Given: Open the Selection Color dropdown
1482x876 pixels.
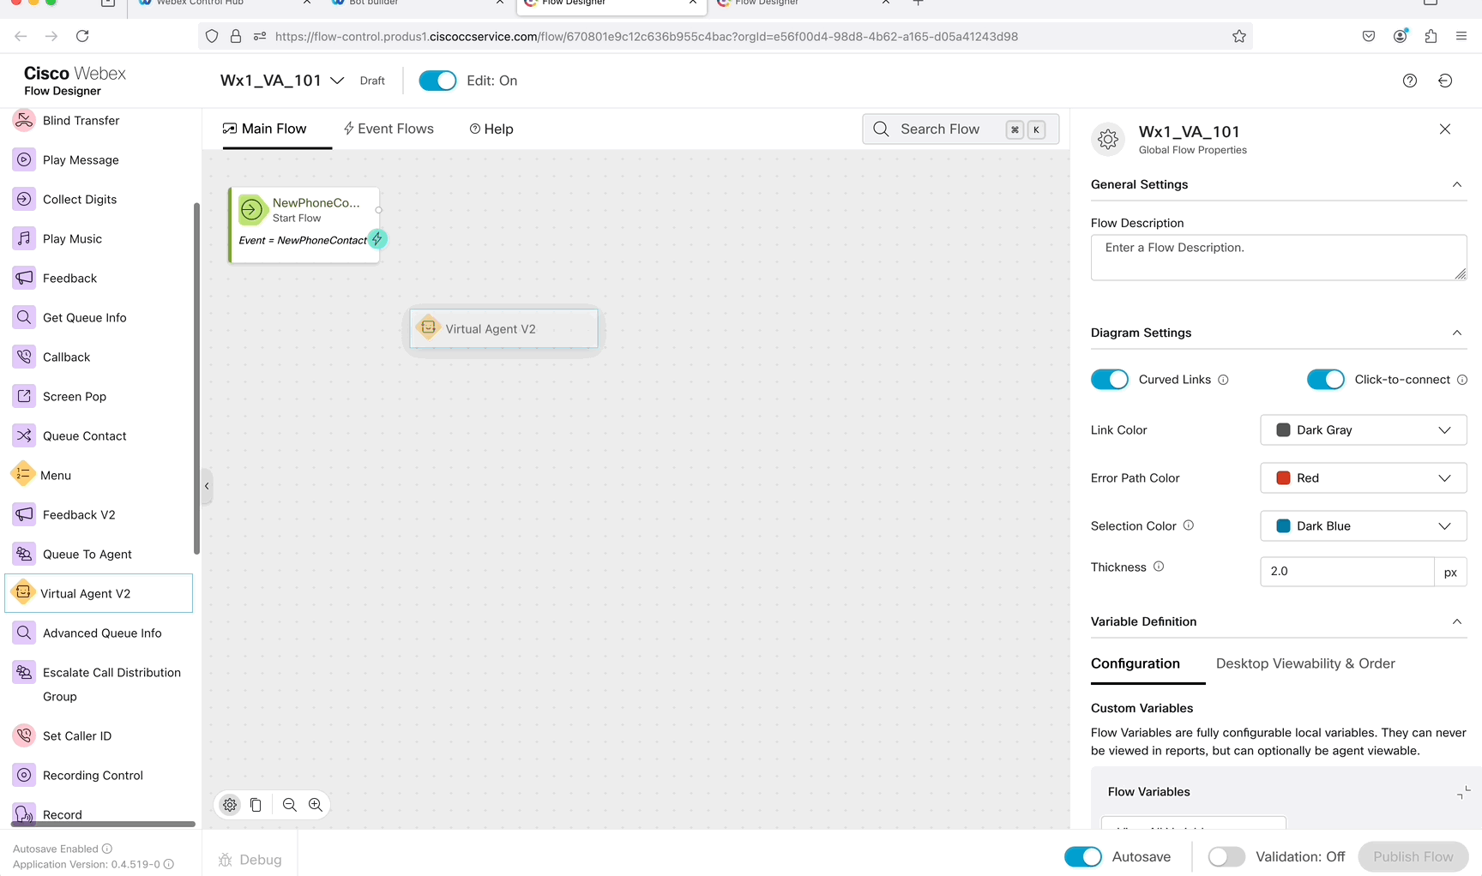Looking at the screenshot, I should (x=1363, y=526).
